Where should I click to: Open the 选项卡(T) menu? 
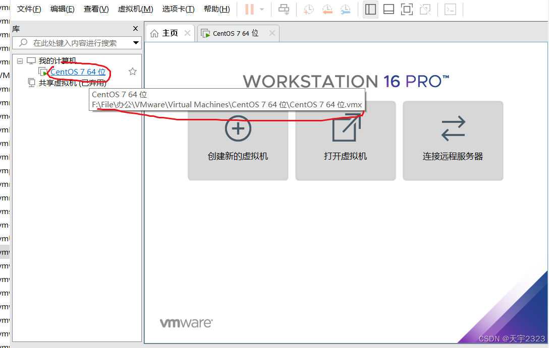click(178, 9)
